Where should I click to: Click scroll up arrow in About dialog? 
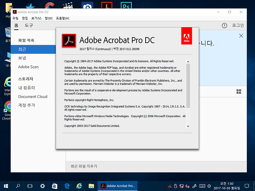pos(188,62)
